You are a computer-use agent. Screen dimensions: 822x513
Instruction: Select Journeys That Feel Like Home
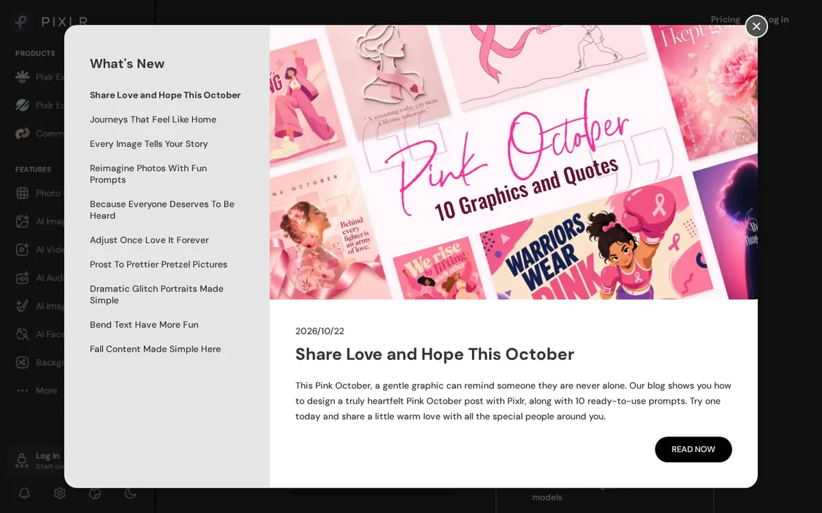(x=153, y=120)
